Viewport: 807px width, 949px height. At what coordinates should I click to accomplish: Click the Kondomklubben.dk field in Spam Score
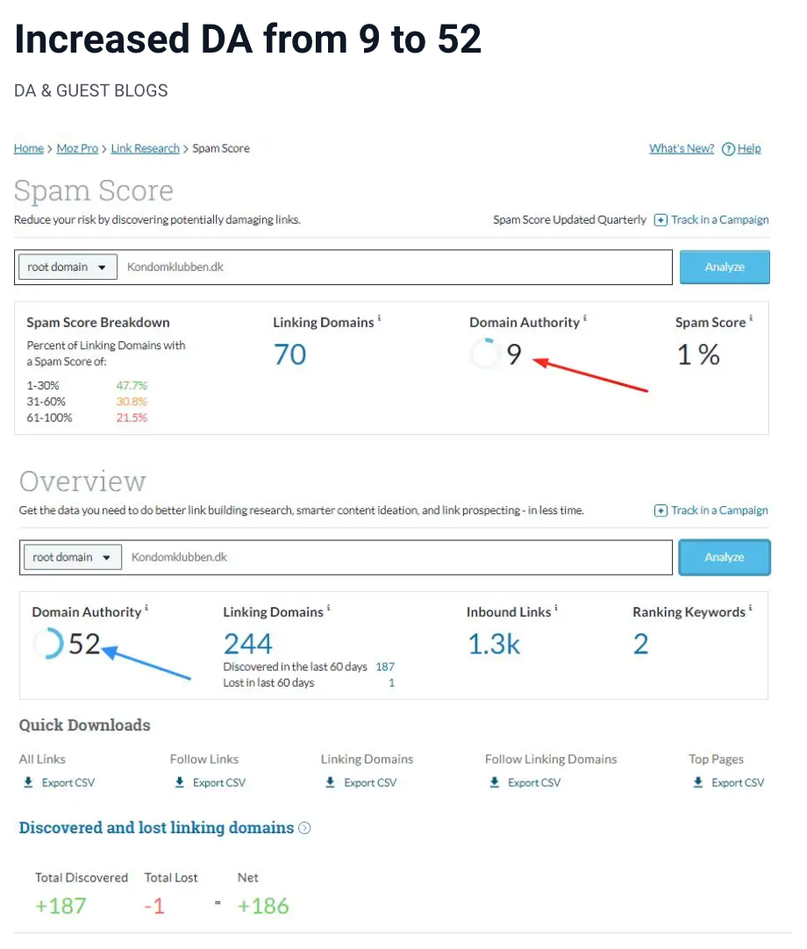click(x=395, y=268)
